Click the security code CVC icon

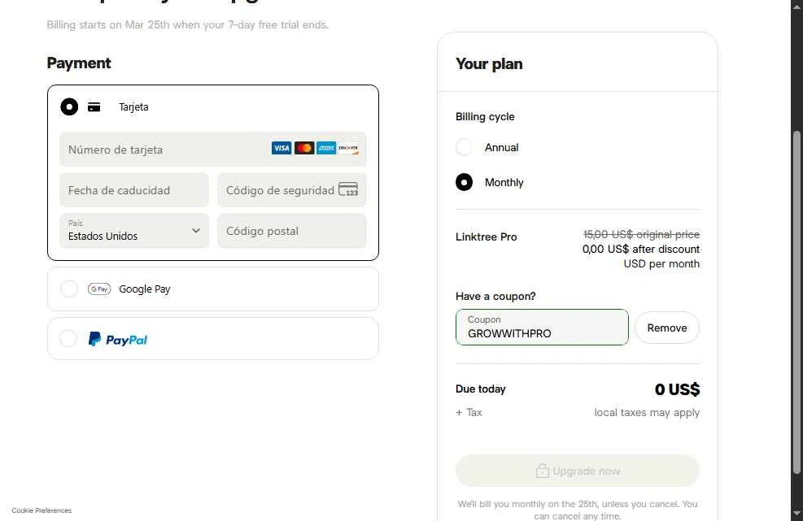[x=348, y=190]
